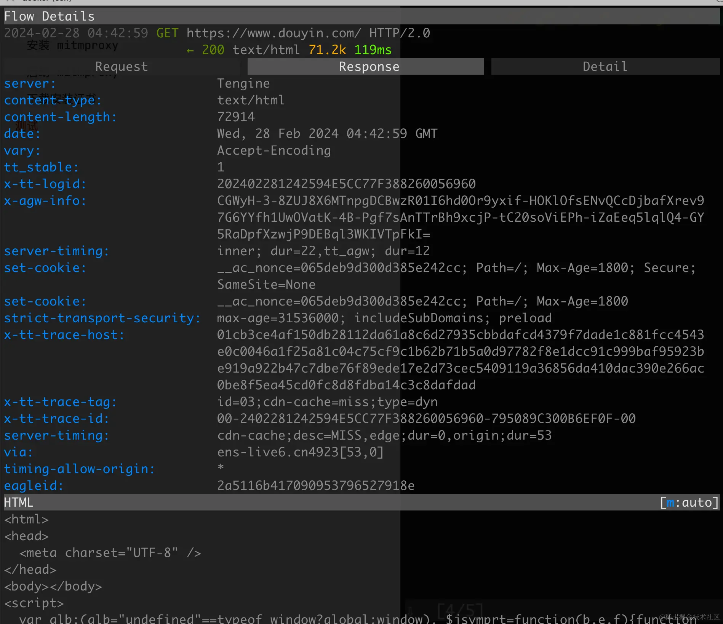Click the second server-timing header name
The height and width of the screenshot is (624, 723).
pos(56,435)
